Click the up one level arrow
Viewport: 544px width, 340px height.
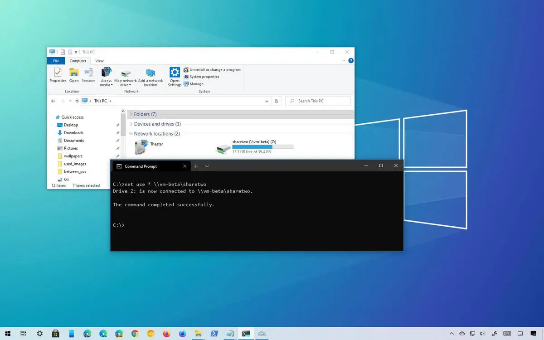(77, 101)
